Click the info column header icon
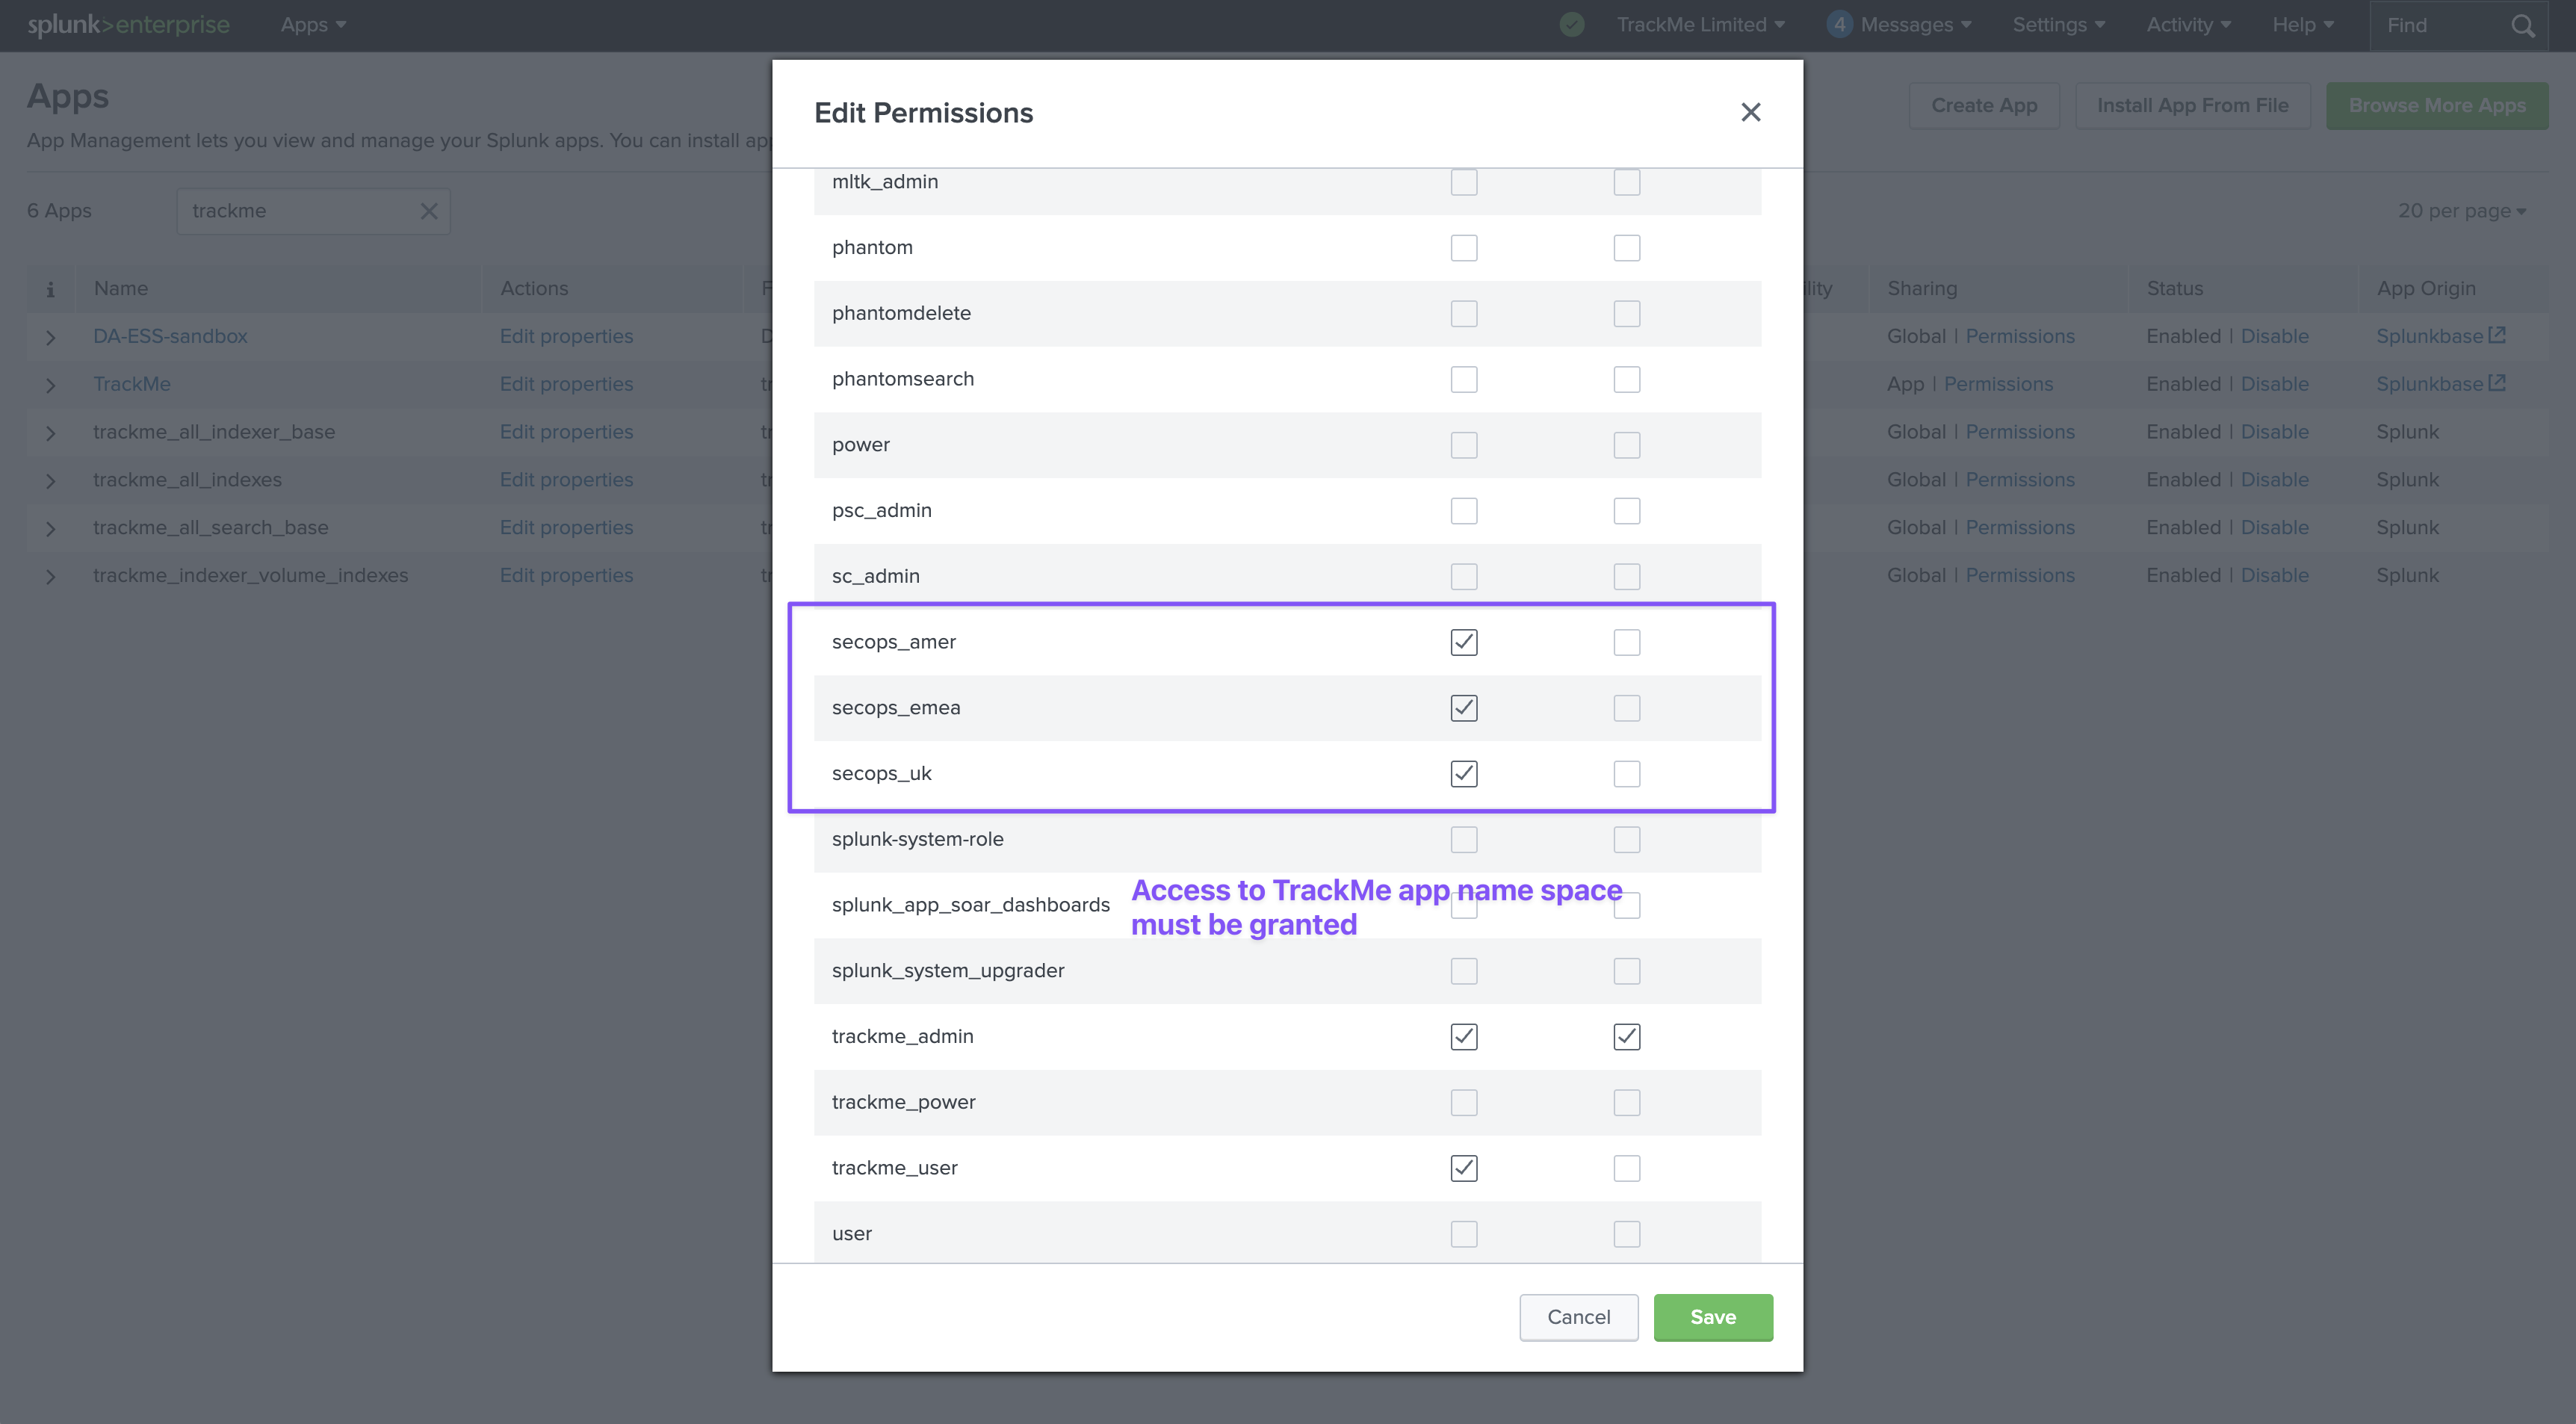This screenshot has height=1424, width=2576. pos(50,289)
